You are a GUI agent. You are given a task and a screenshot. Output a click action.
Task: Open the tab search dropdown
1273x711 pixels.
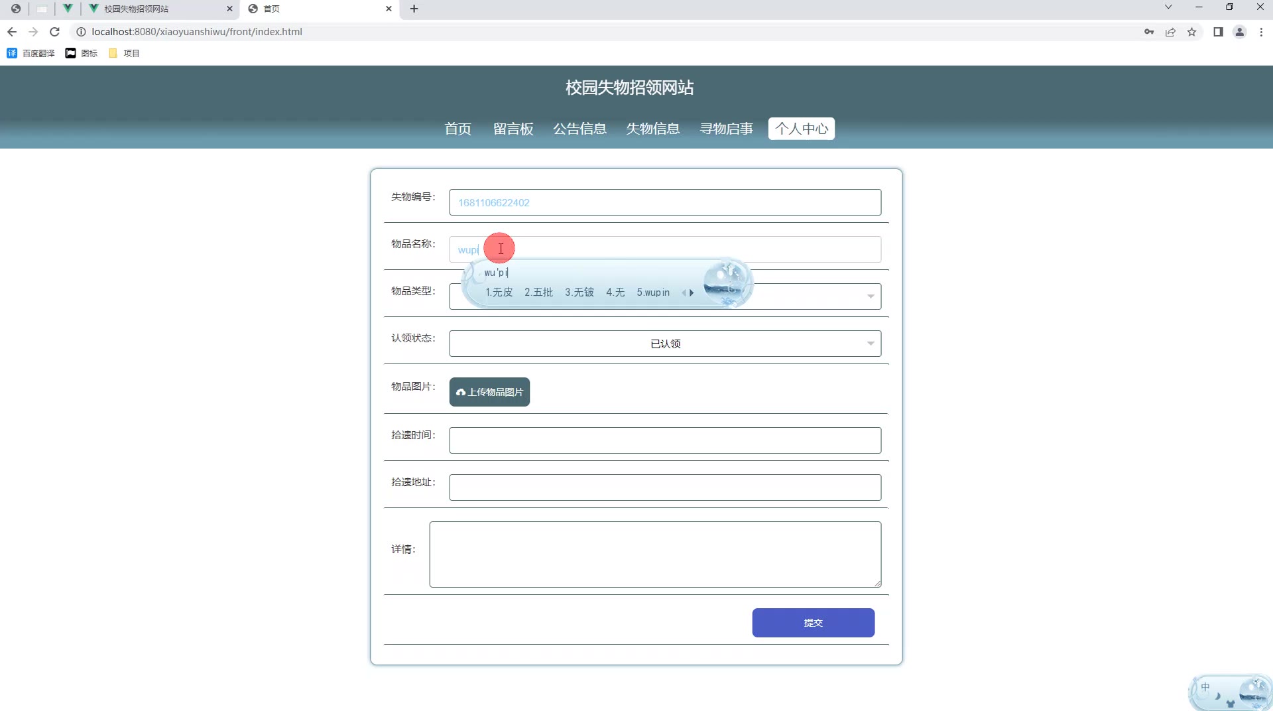click(1168, 7)
